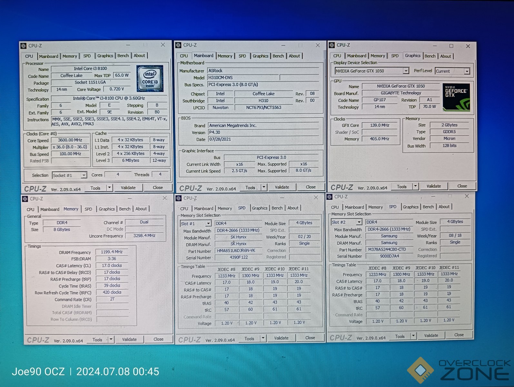Click Uncore Frequency 3298.4 MHz value

tap(144, 236)
